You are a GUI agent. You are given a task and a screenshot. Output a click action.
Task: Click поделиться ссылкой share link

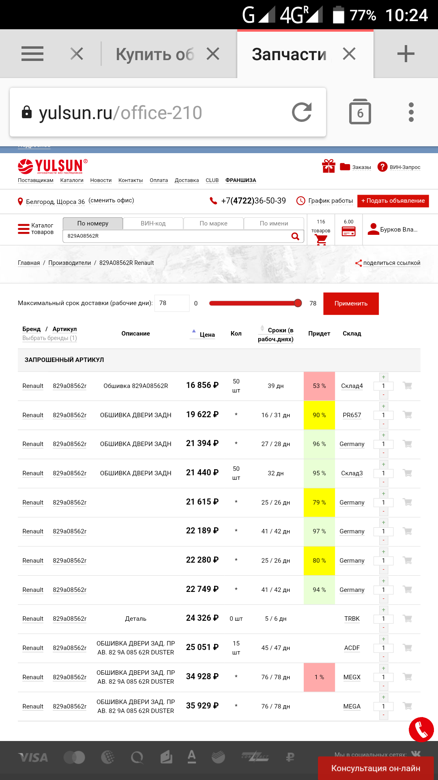tap(388, 263)
